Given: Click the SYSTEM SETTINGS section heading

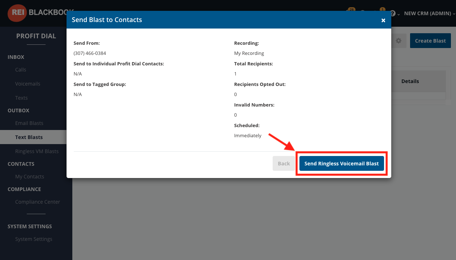Looking at the screenshot, I should [x=30, y=226].
